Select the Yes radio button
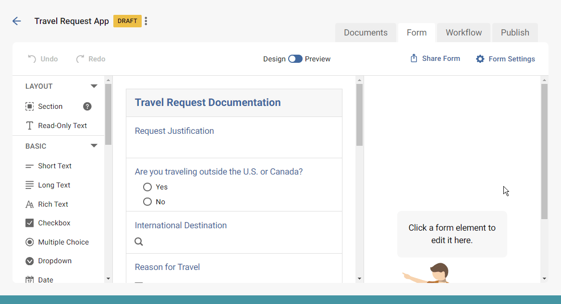The height and width of the screenshot is (304, 561). pyautogui.click(x=147, y=187)
